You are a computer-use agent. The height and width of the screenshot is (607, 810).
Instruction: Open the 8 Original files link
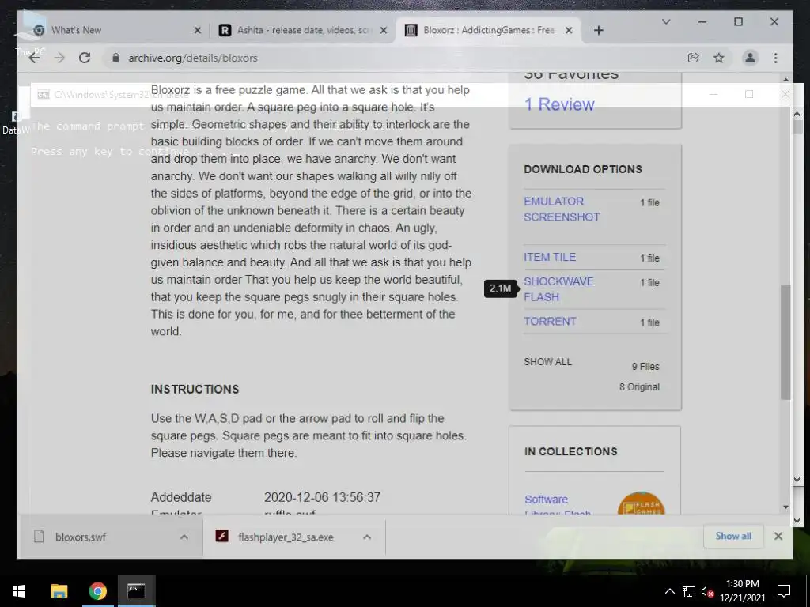pyautogui.click(x=639, y=387)
